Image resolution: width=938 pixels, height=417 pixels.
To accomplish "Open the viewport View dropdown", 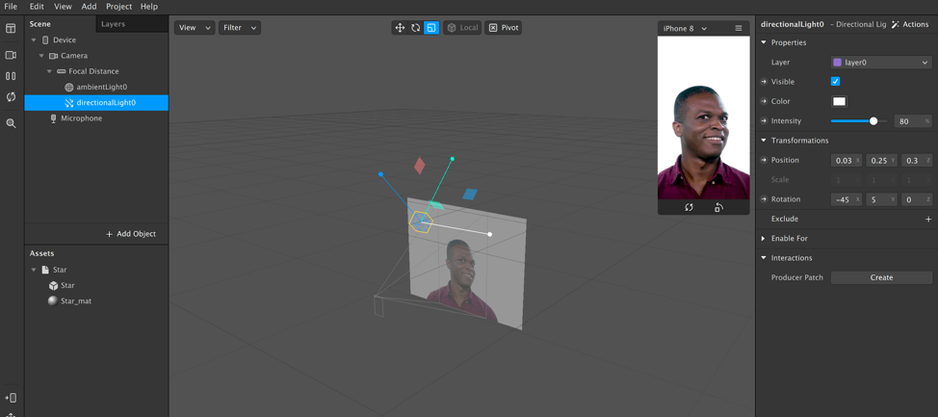I will pos(195,28).
